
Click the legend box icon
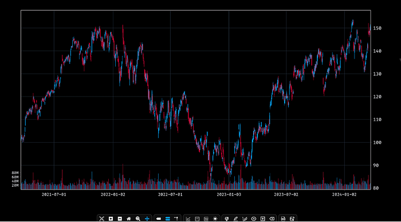tap(206, 219)
